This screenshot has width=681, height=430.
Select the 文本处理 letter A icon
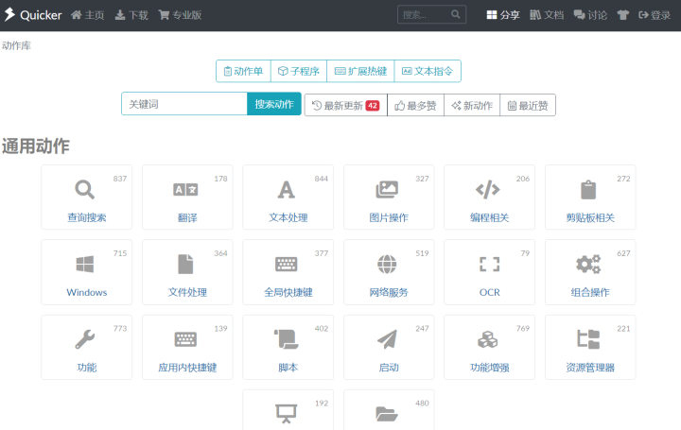pos(287,190)
